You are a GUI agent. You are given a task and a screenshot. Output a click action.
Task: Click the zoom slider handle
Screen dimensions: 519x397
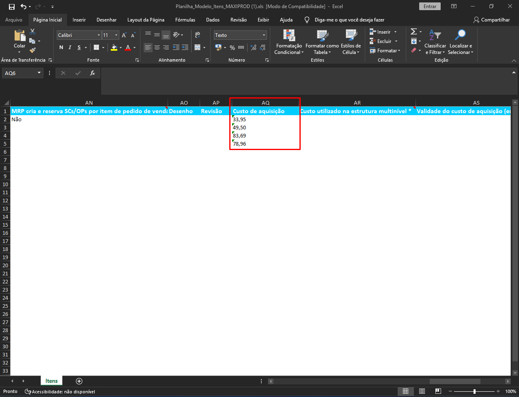click(474, 391)
